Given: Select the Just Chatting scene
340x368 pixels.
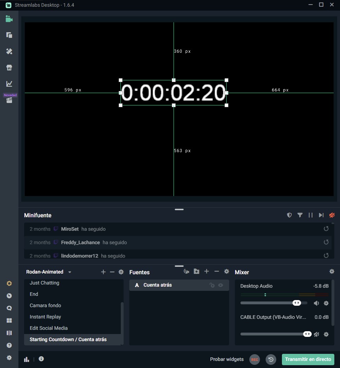Looking at the screenshot, I should tap(44, 283).
